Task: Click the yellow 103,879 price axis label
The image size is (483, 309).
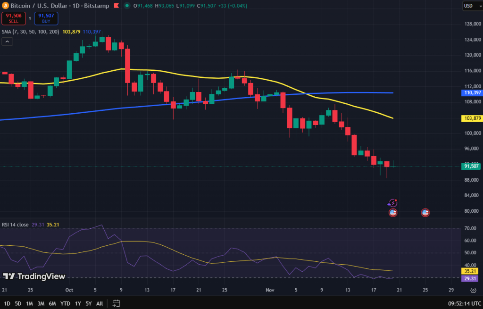Action: 472,118
